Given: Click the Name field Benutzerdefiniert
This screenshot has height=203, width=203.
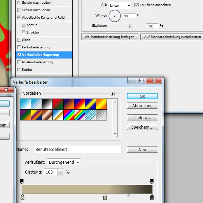Looking at the screenshot, I should (x=77, y=150).
